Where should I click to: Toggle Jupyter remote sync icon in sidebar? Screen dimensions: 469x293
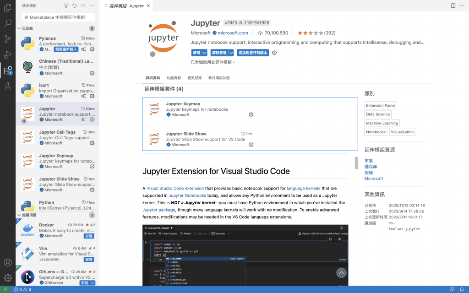pos(84,119)
